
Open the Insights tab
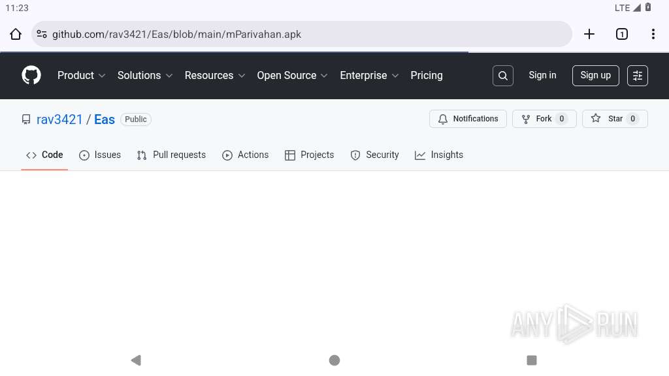[438, 155]
